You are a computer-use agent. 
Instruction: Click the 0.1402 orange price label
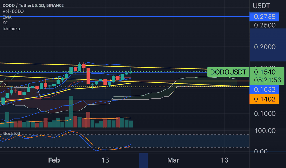click(x=264, y=99)
